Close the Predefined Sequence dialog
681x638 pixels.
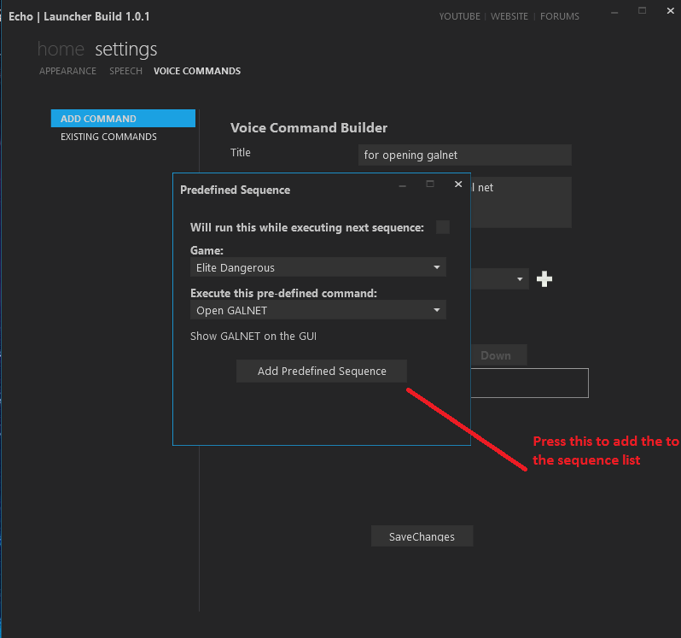click(x=458, y=184)
